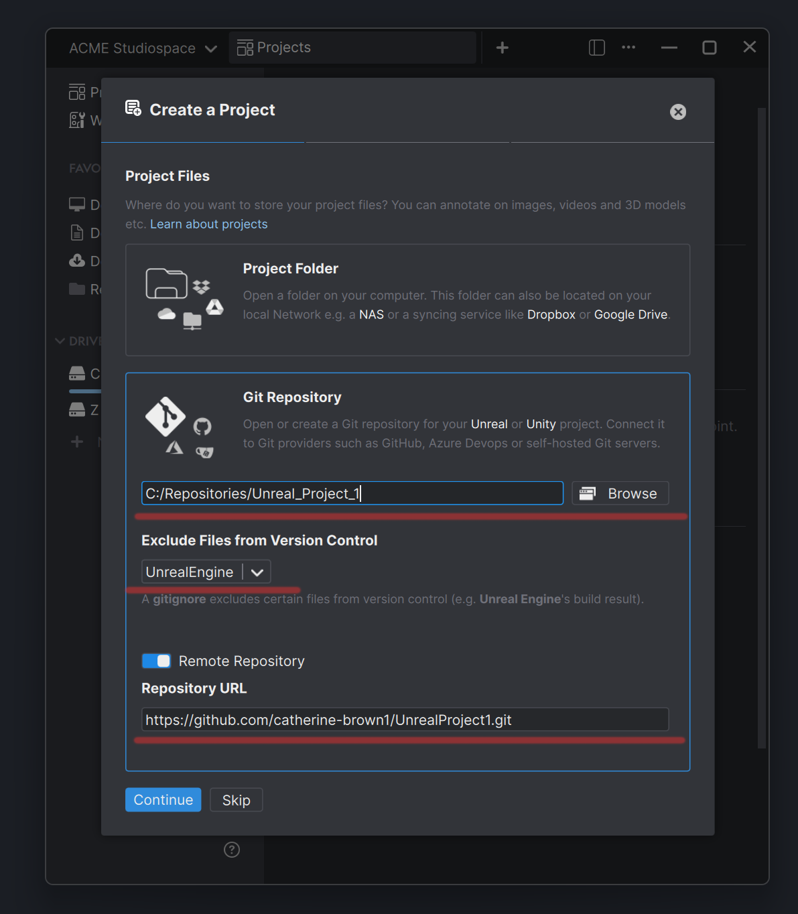Screen dimensions: 798x914
Task: Skip the project files step
Action: [x=236, y=800]
